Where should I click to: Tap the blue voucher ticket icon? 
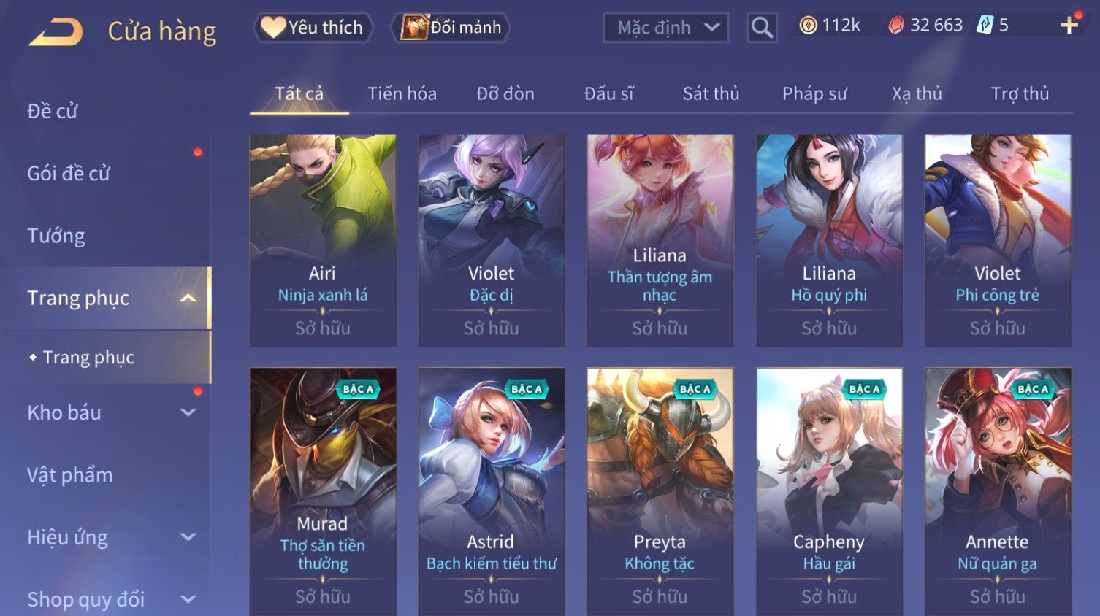pos(985,26)
